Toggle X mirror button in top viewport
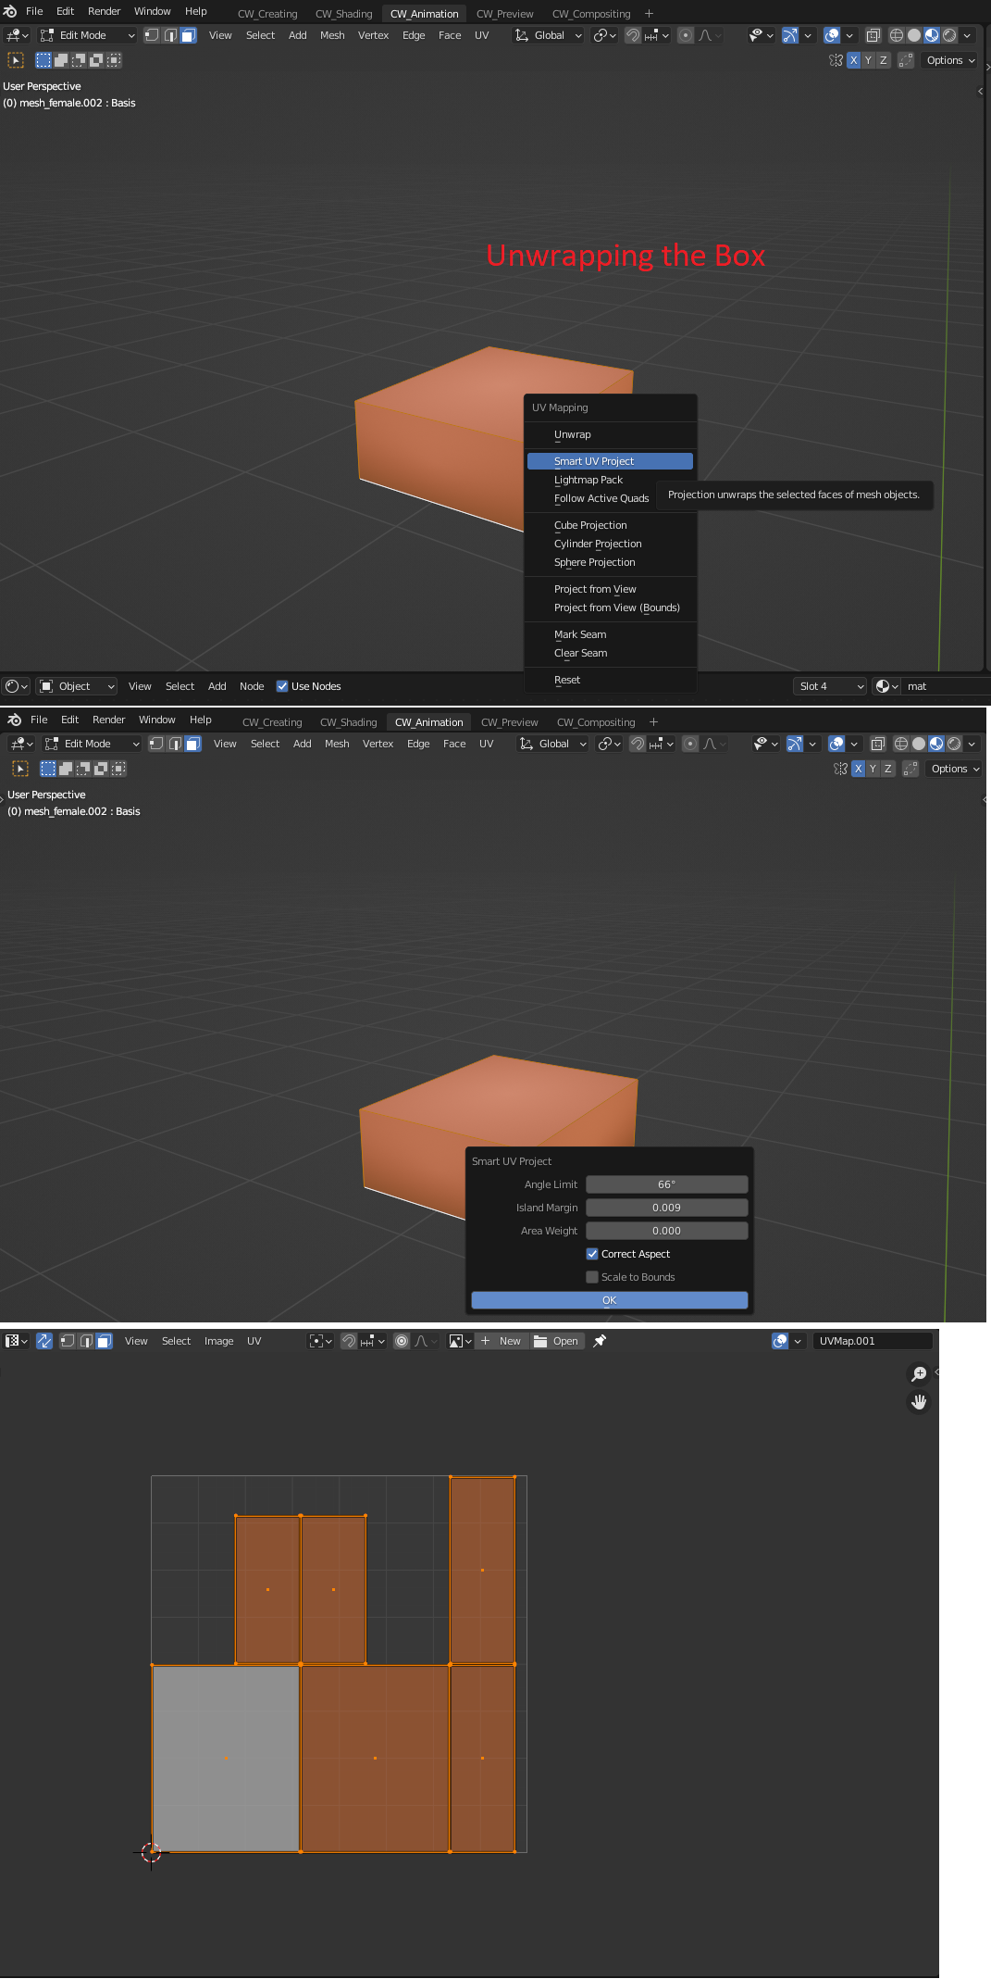This screenshot has width=991, height=1979. [x=853, y=60]
